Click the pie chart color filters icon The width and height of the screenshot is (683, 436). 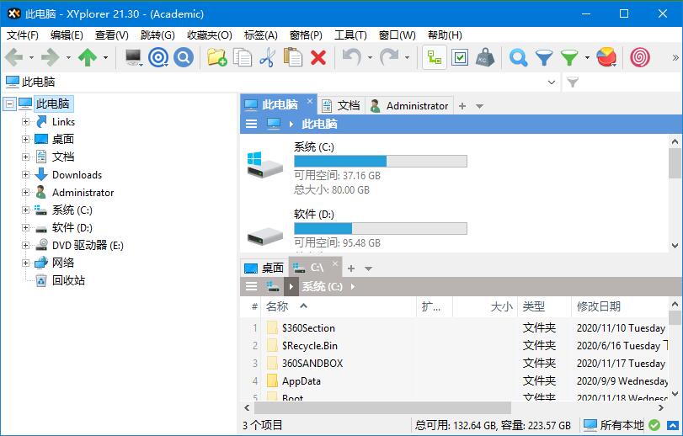606,57
